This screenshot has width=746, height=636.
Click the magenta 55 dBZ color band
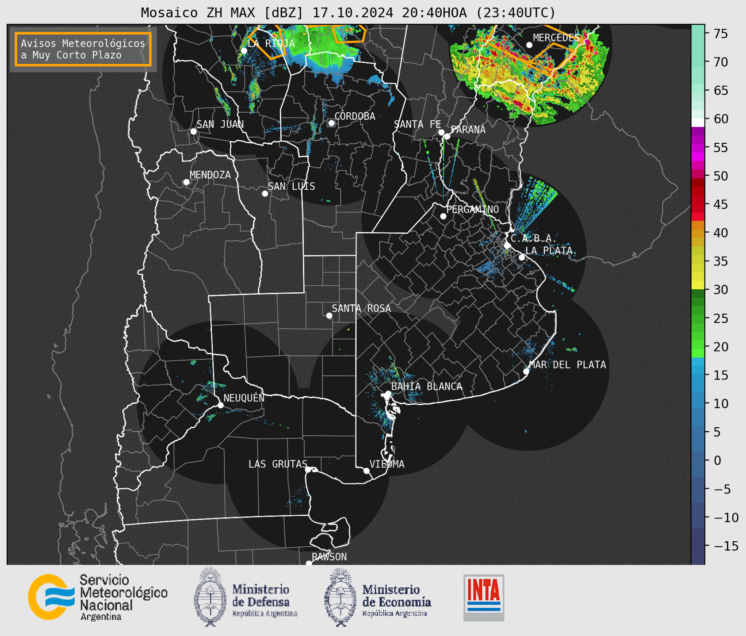(697, 148)
